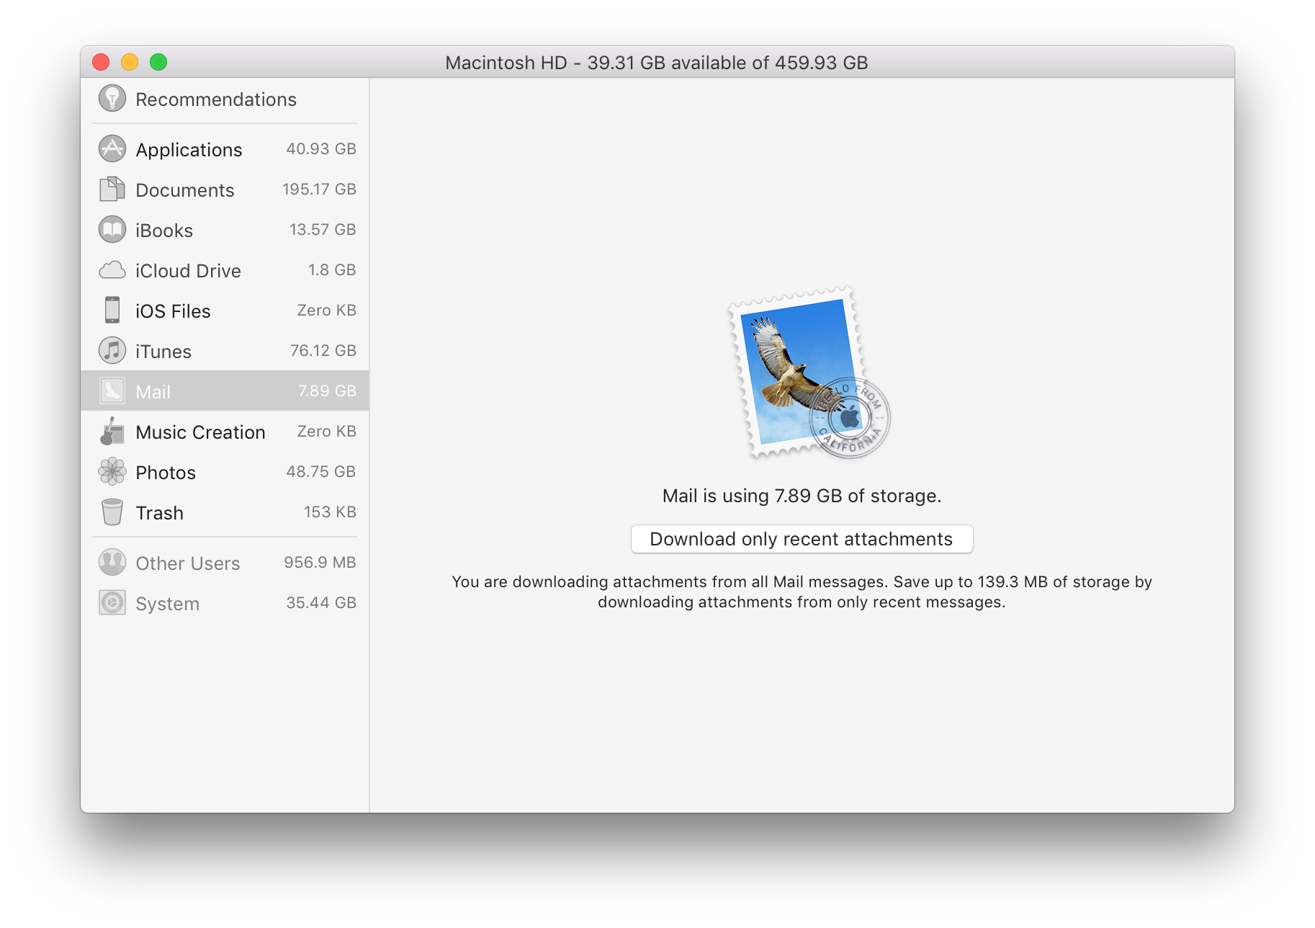This screenshot has width=1315, height=928.
Task: Click the Other Users icon
Action: click(x=112, y=563)
